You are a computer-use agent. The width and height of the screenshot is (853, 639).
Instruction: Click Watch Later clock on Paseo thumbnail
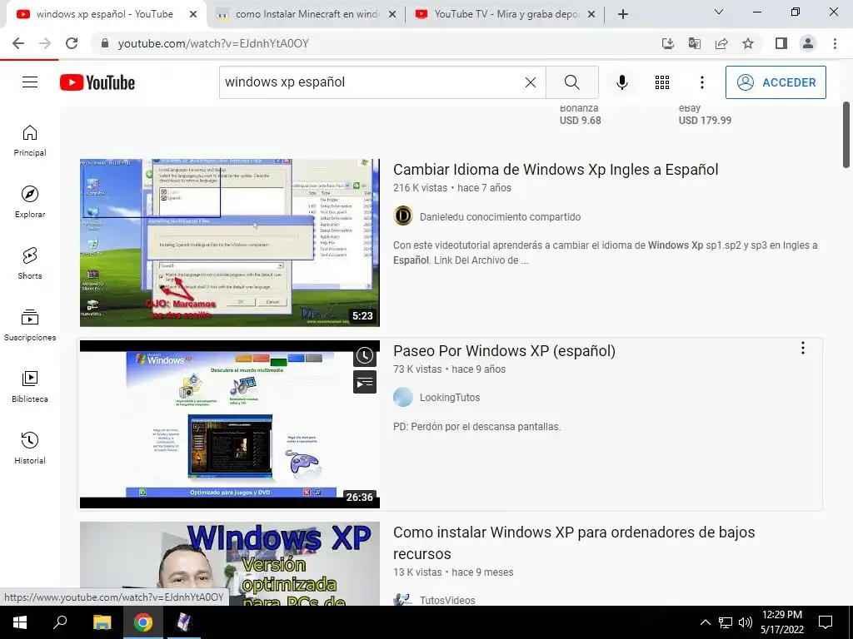[365, 356]
